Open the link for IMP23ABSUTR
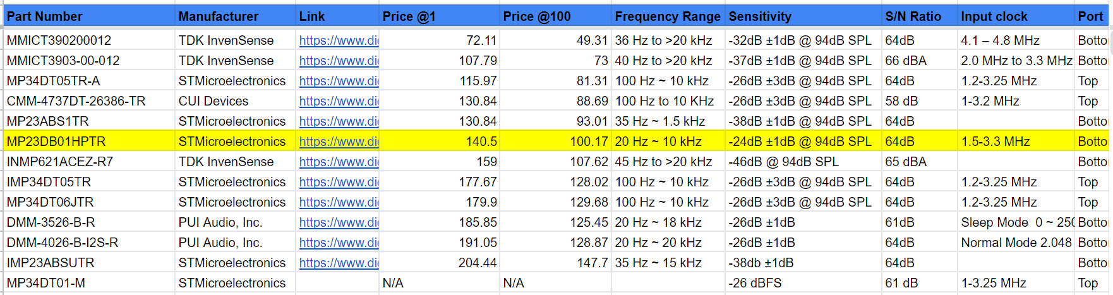The image size is (1113, 295). pyautogui.click(x=339, y=263)
